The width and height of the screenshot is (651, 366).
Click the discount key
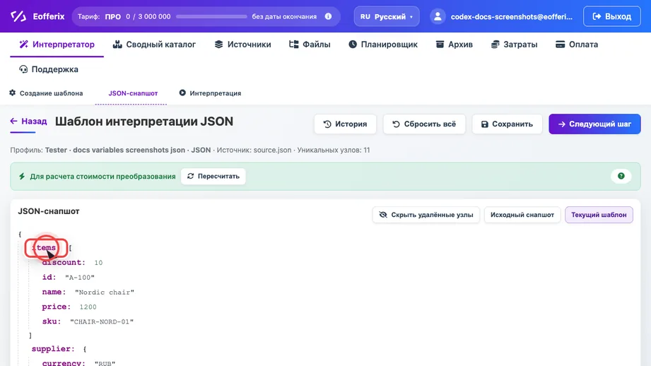(x=64, y=262)
